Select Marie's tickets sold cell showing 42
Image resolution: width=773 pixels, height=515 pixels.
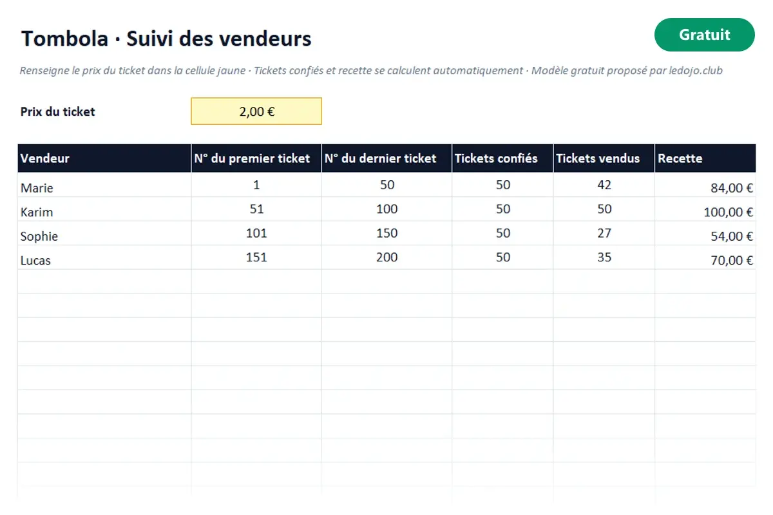604,185
